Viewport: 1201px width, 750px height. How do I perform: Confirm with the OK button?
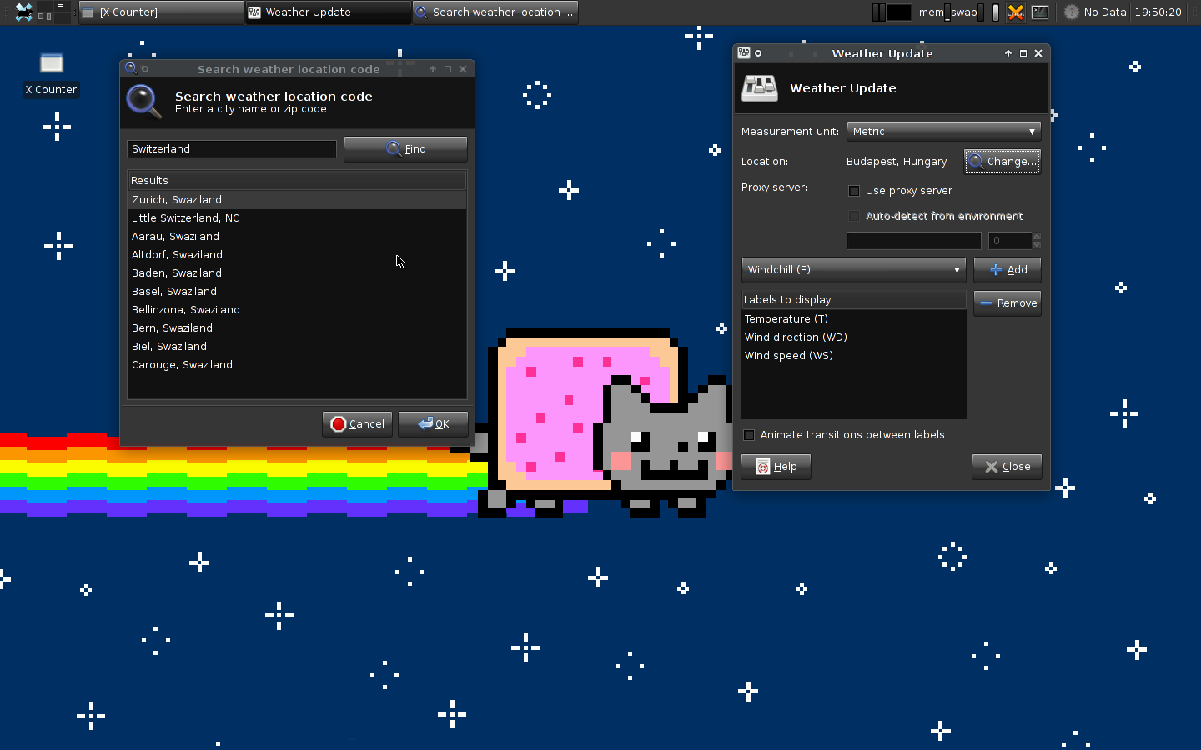(x=433, y=424)
